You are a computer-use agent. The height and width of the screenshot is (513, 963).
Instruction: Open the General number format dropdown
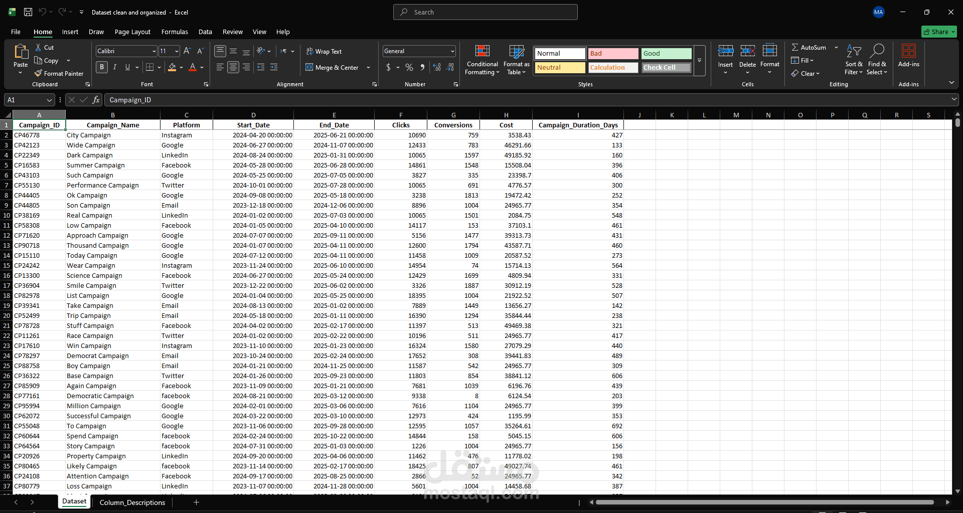(x=452, y=51)
